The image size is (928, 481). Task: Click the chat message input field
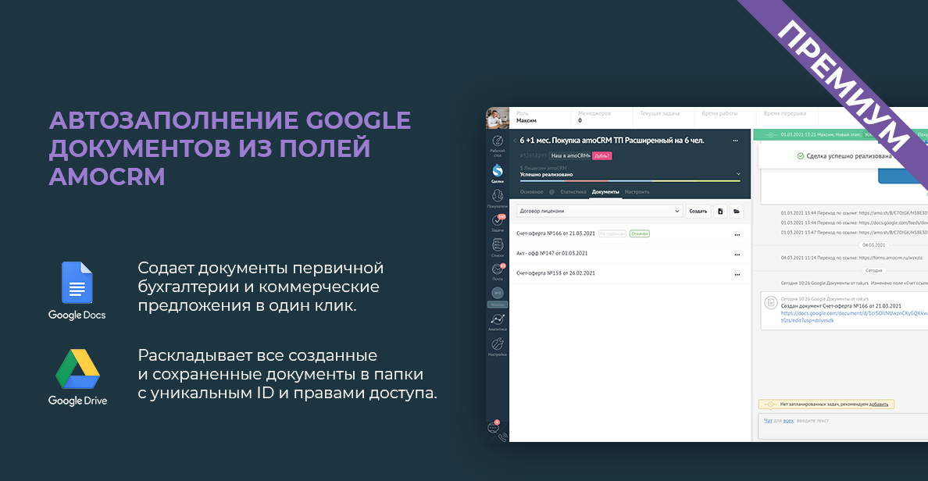pyautogui.click(x=843, y=426)
